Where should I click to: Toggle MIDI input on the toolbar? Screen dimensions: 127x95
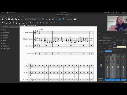click(43, 19)
